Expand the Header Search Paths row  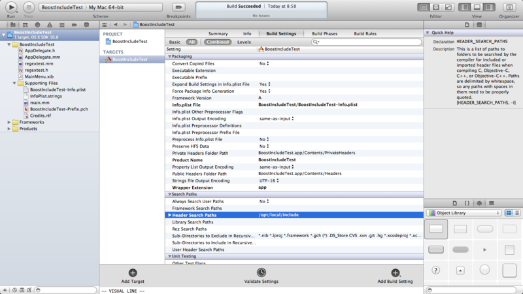click(169, 215)
